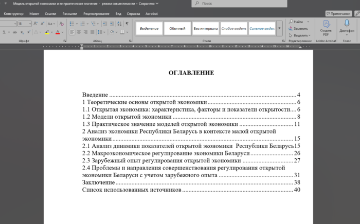Open the font color dropdown arrow

pyautogui.click(x=62, y=32)
